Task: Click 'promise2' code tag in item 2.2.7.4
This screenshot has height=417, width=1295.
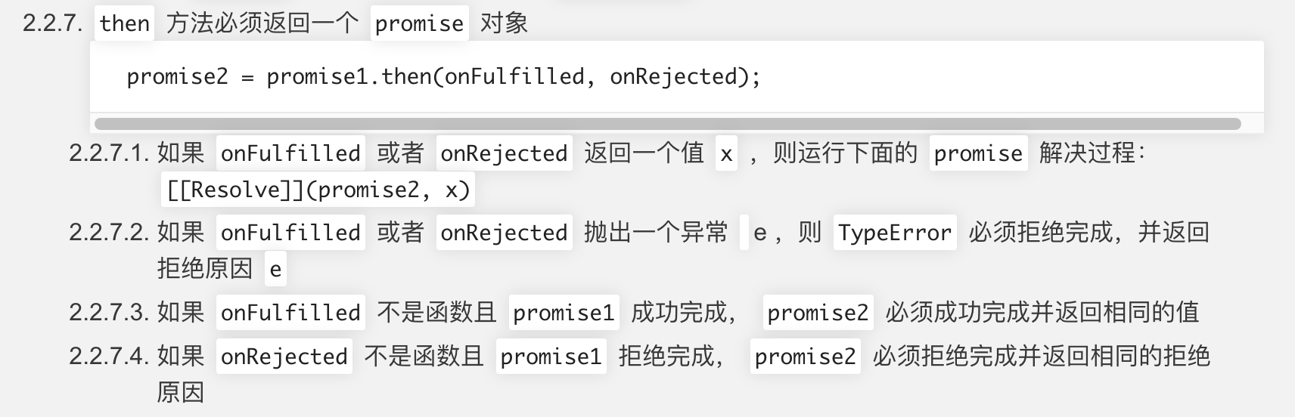Action: pos(805,356)
